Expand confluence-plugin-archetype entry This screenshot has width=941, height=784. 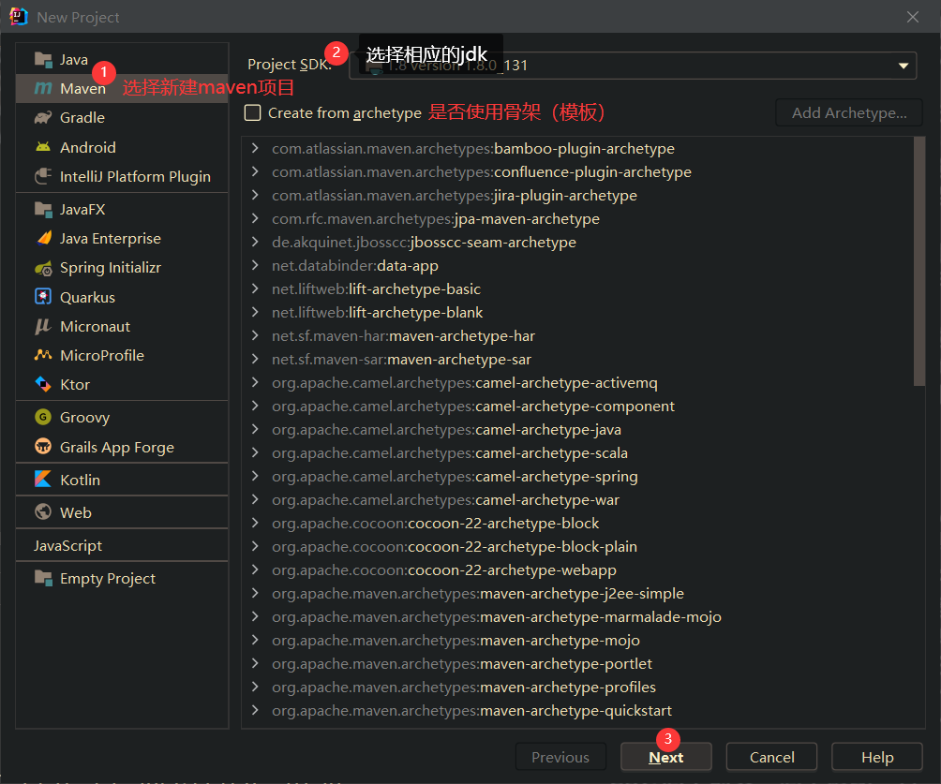pos(255,171)
